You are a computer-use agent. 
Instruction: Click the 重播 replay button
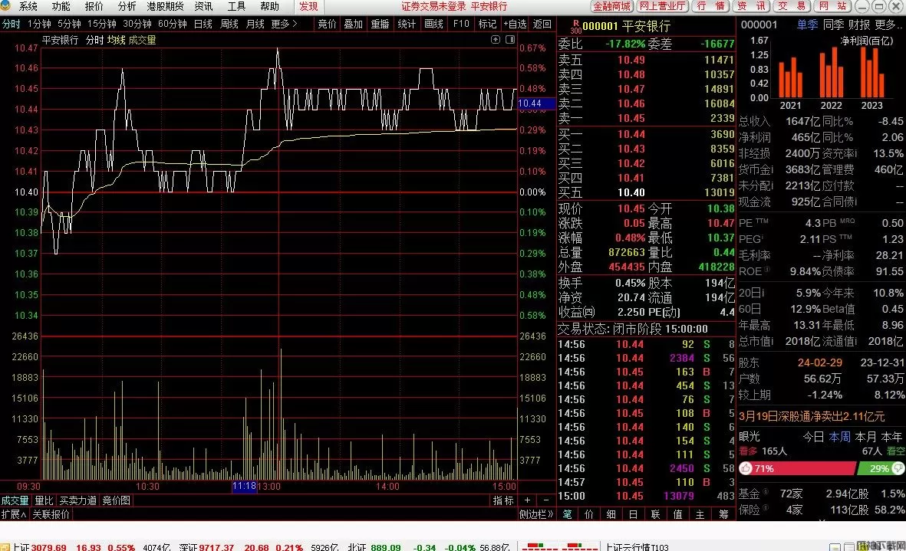(x=381, y=24)
